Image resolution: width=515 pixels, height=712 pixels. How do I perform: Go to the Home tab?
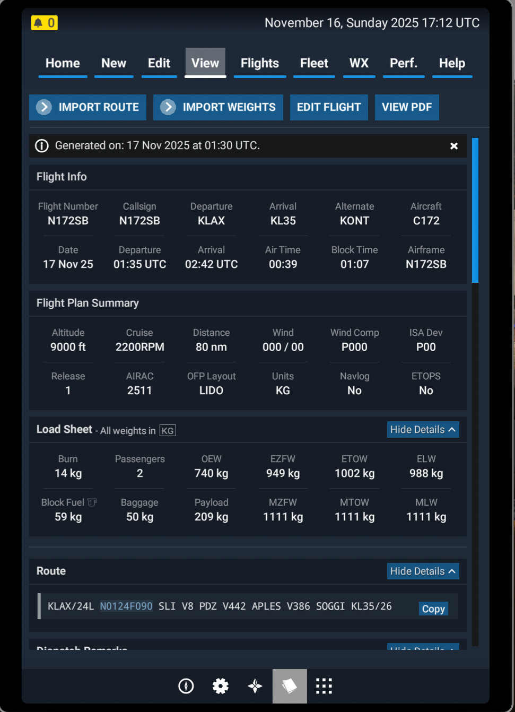(x=63, y=63)
